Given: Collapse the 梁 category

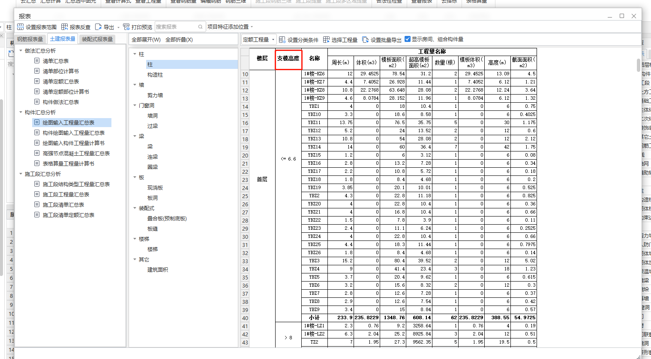Looking at the screenshot, I should click(x=135, y=136).
